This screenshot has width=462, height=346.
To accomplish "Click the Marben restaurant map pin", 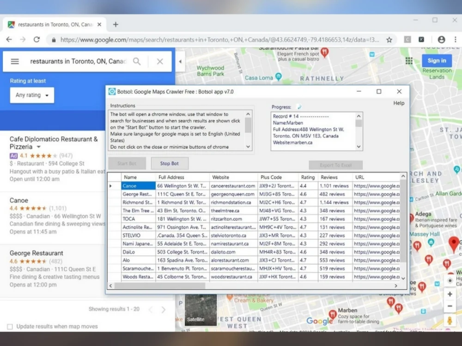I will 333,314.
